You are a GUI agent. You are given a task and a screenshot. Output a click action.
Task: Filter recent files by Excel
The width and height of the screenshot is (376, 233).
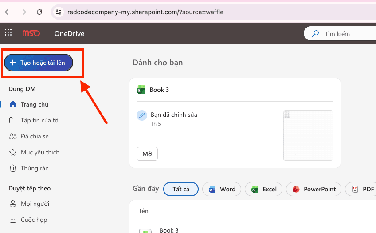point(263,189)
